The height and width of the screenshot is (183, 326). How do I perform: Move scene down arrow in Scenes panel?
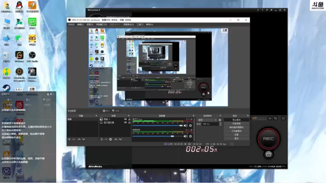click(84, 139)
